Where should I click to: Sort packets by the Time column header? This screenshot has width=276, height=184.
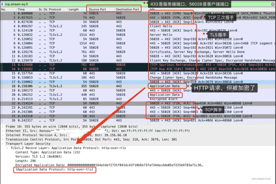(21, 9)
